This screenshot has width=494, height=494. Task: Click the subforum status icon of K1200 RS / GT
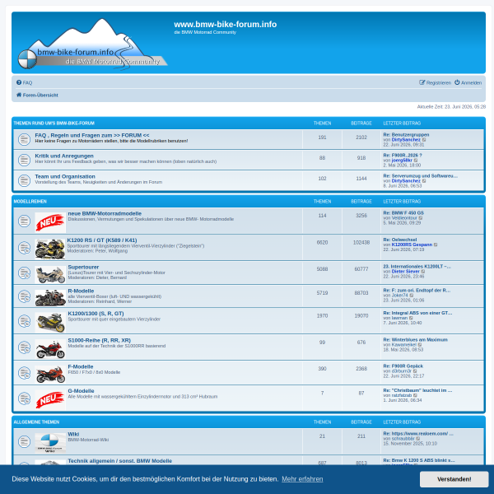pyautogui.click(x=24, y=248)
